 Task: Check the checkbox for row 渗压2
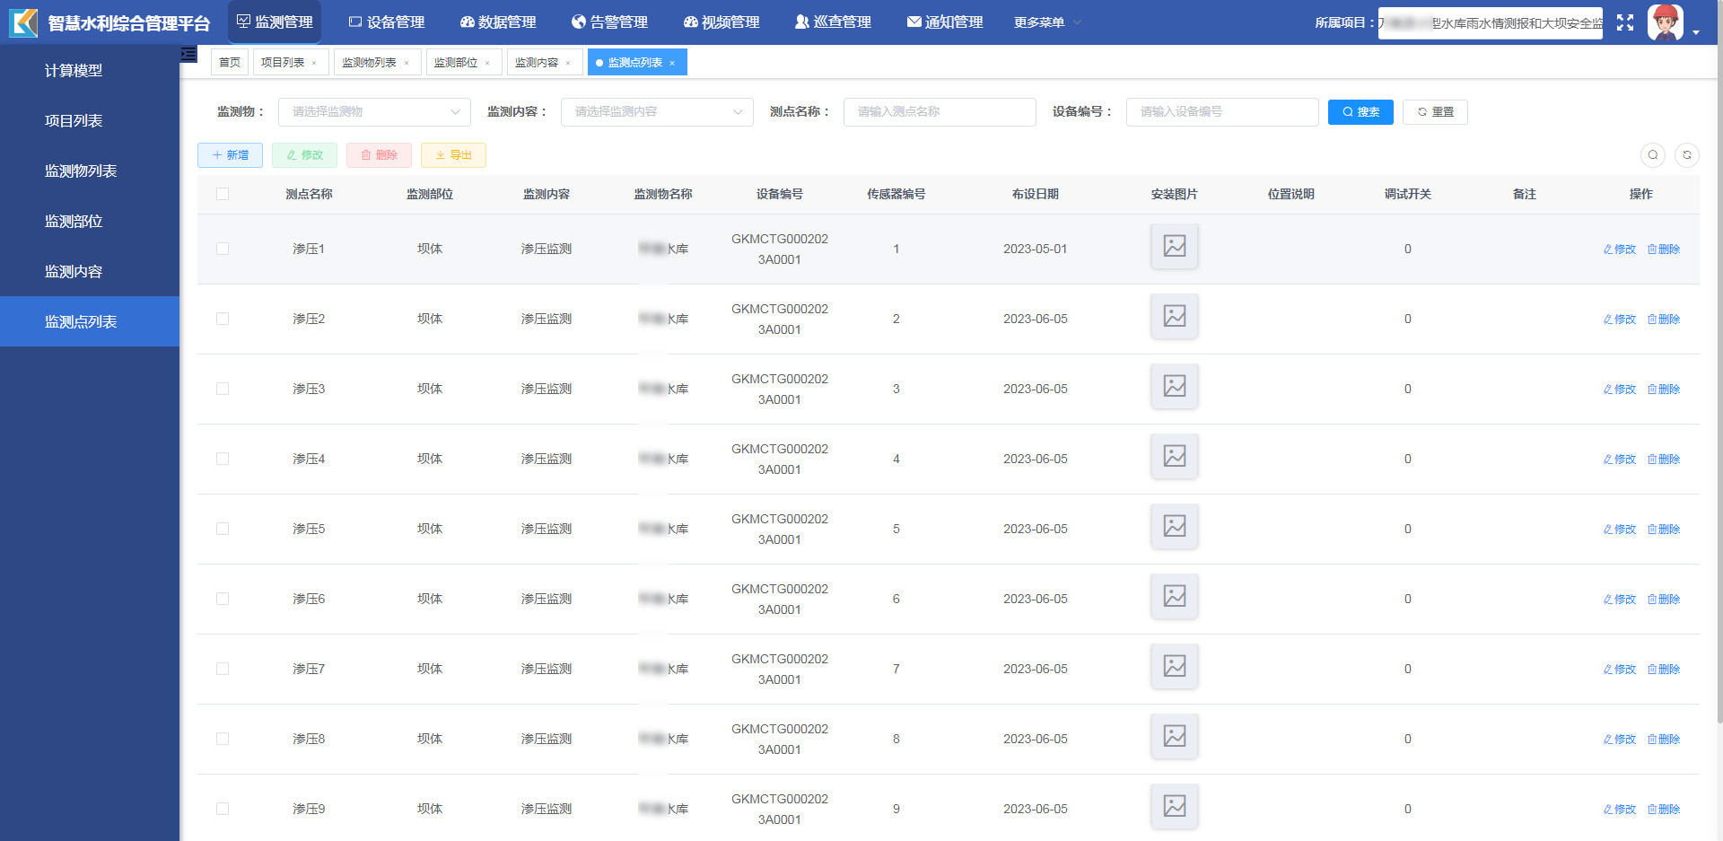[x=223, y=319]
